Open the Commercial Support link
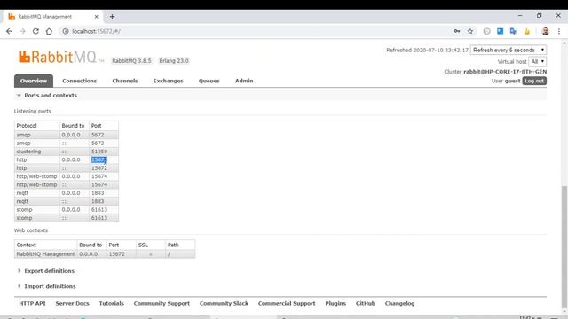 pyautogui.click(x=287, y=303)
